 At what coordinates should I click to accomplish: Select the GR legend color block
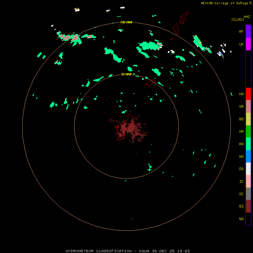(x=248, y=107)
